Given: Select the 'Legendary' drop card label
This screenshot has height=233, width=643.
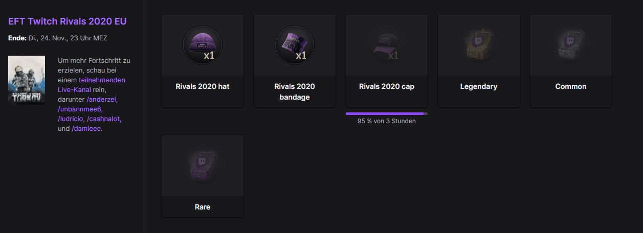Looking at the screenshot, I should point(479,86).
